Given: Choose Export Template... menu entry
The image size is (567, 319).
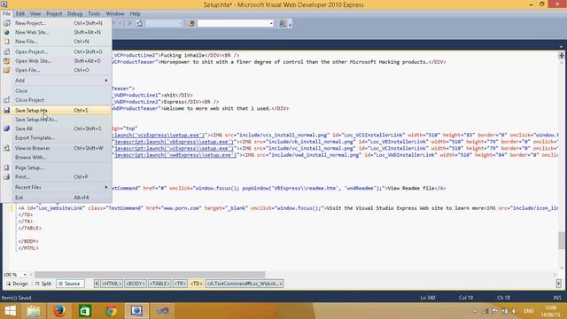Looking at the screenshot, I should [x=57, y=138].
